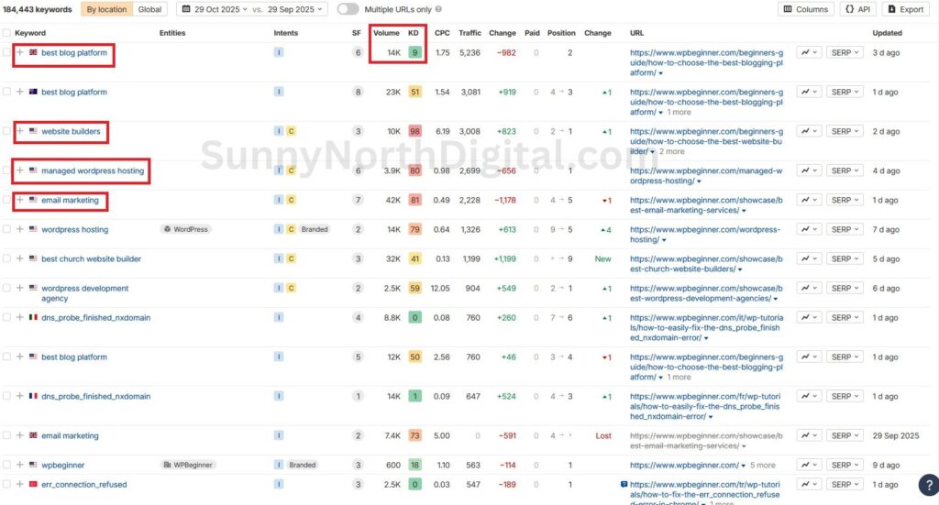Click KD badge 80 for managed wordpress hosting
Image resolution: width=939 pixels, height=505 pixels.
415,170
